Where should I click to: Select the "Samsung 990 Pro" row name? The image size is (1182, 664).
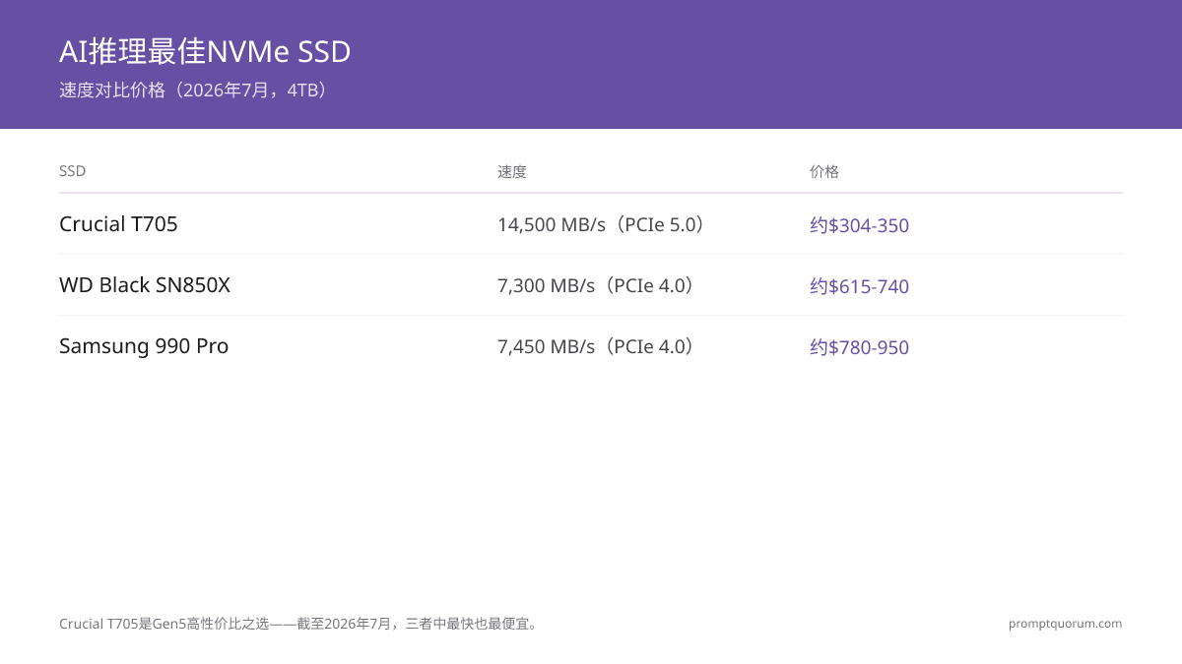pos(144,346)
